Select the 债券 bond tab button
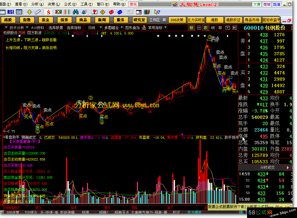 [x=64, y=20]
